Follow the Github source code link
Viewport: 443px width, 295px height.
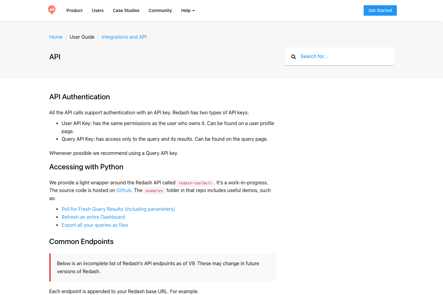pos(124,190)
